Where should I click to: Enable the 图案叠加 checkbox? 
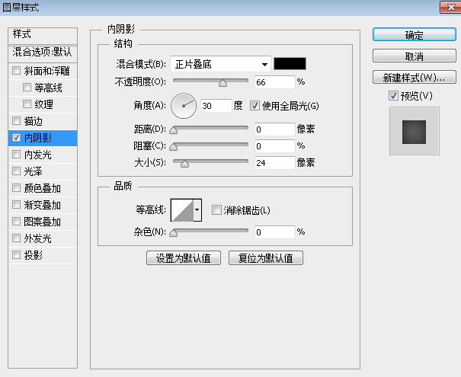pyautogui.click(x=16, y=222)
